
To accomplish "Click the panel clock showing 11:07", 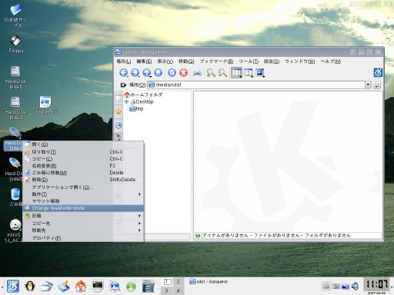I will point(377,284).
